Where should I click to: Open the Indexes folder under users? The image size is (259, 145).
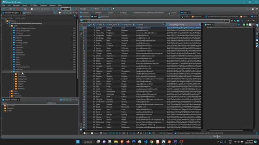tap(21, 86)
